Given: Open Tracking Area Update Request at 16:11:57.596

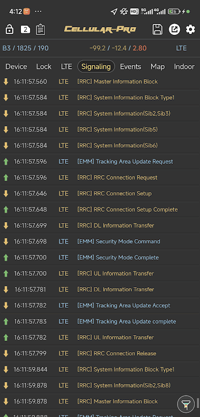Looking at the screenshot, I should [x=100, y=162].
